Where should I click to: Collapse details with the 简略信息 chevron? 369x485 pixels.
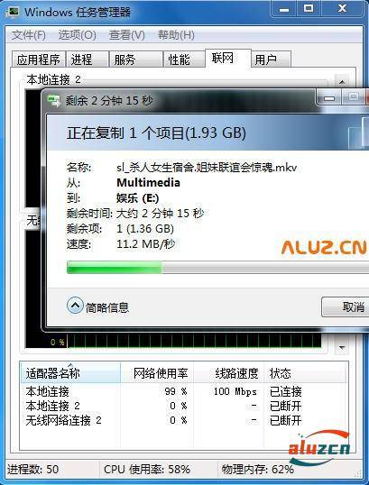(75, 306)
